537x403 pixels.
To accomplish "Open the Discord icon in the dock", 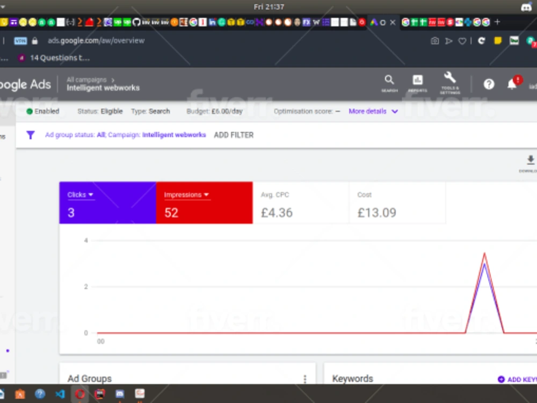I will tap(120, 394).
